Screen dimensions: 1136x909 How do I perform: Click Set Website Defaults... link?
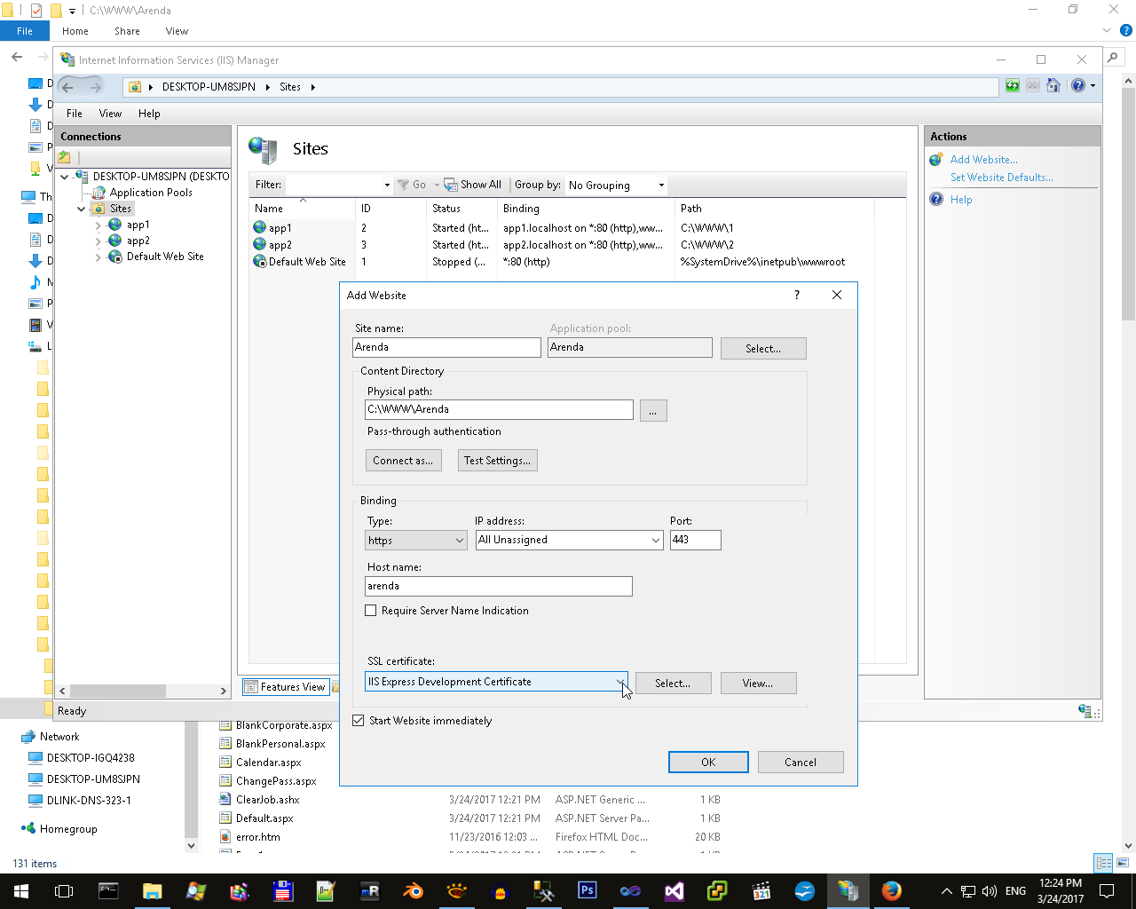click(1001, 178)
